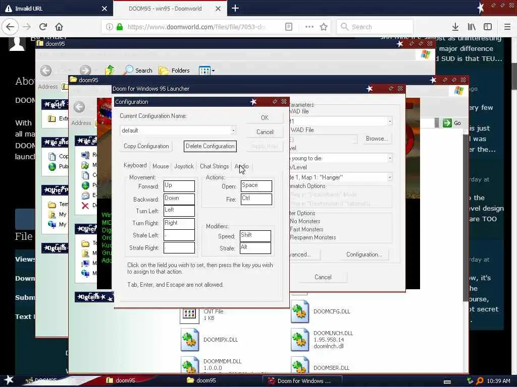This screenshot has height=387, width=517.
Task: Select the CNT File icon
Action: click(x=190, y=315)
